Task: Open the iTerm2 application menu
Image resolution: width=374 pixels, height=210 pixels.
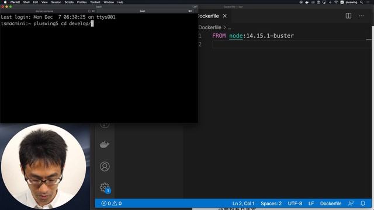Action: click(15, 2)
